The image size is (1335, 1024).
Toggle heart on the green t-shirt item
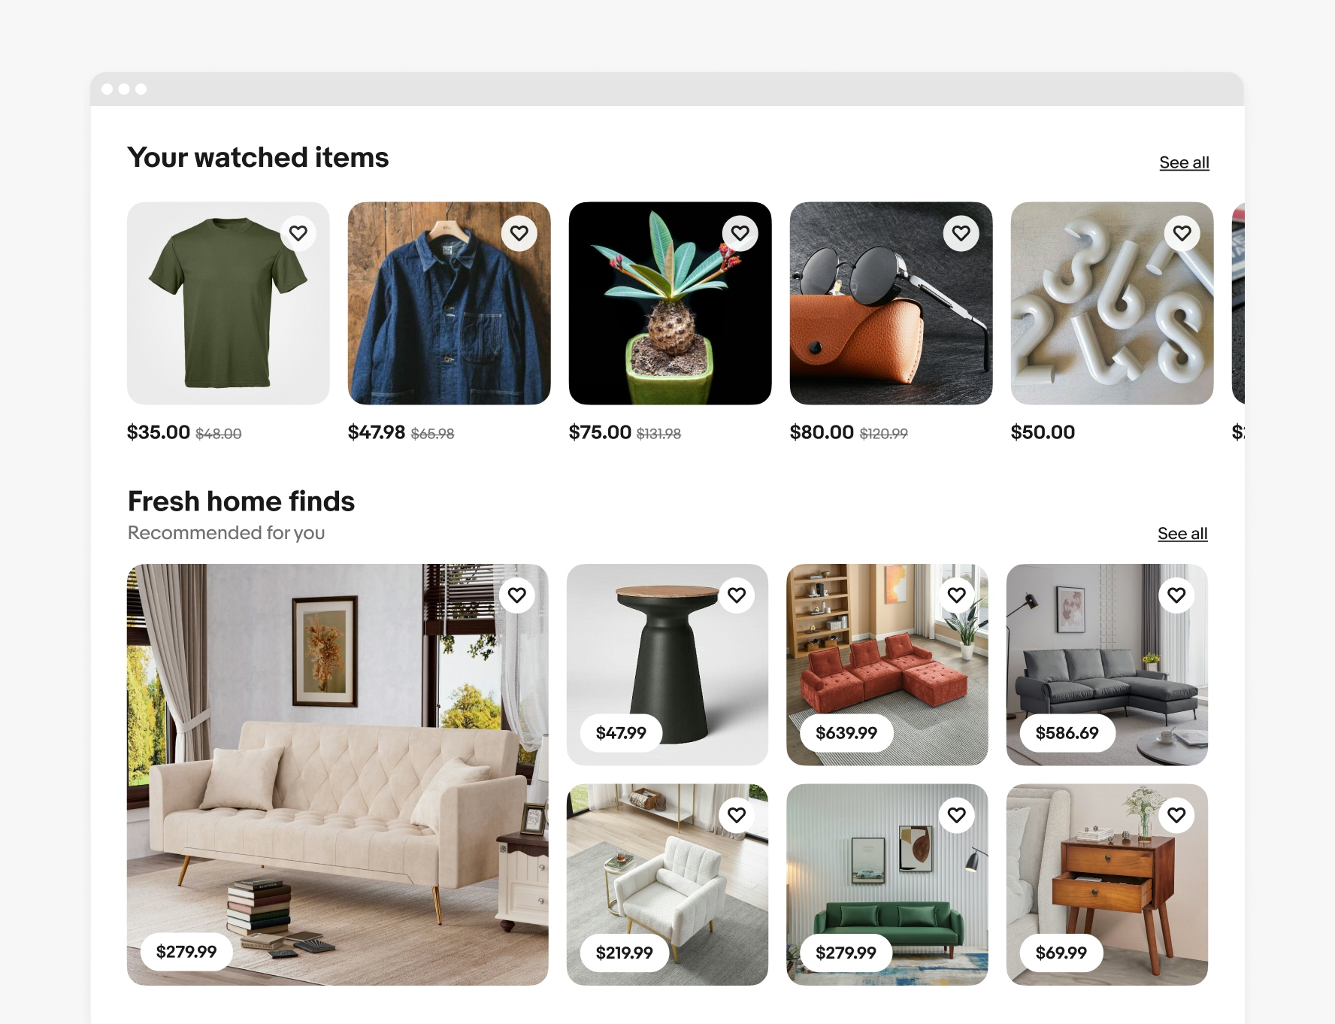(298, 233)
